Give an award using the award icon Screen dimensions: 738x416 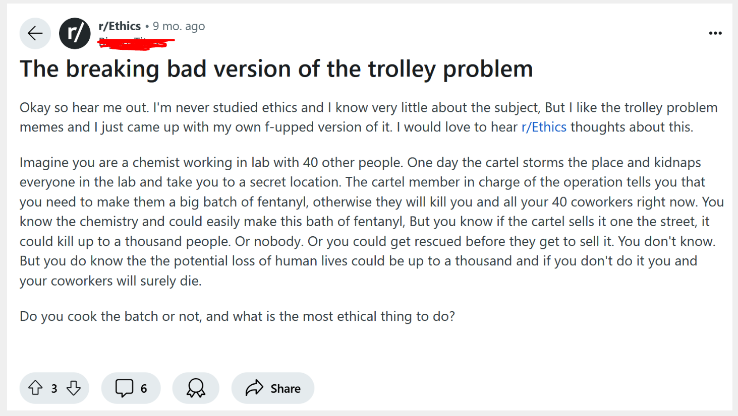196,388
